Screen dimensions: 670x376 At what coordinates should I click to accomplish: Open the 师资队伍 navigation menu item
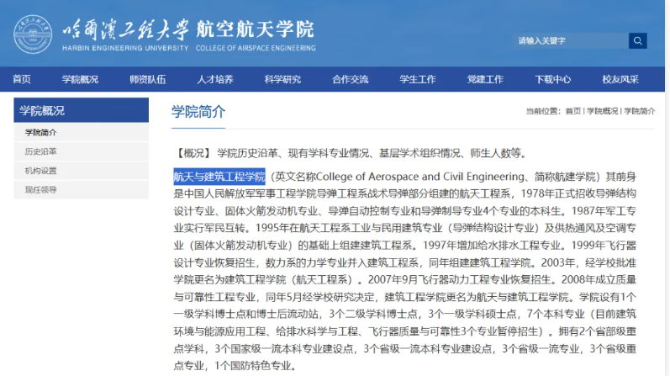click(x=147, y=79)
